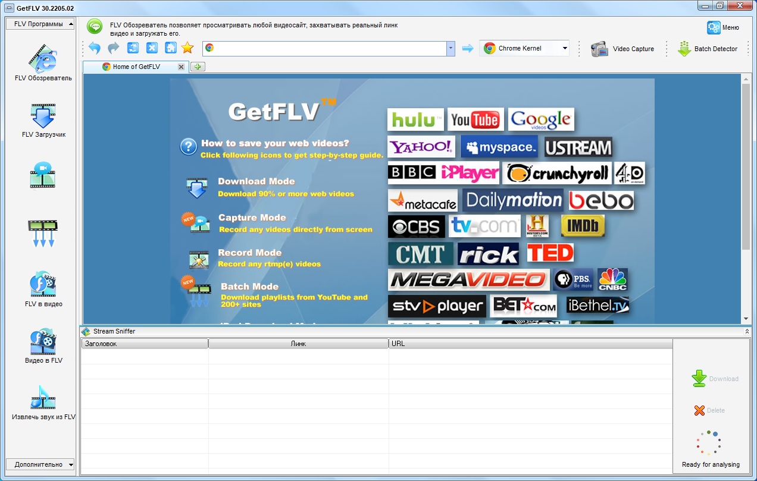Select the batch download filmstrip sidebar icon

tap(43, 233)
